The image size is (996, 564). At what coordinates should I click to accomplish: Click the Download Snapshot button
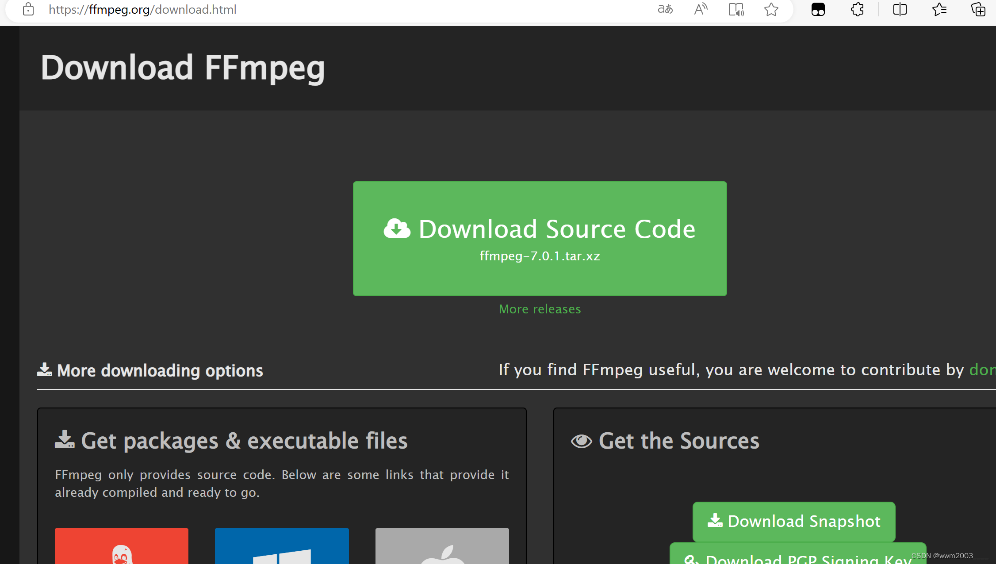point(794,522)
